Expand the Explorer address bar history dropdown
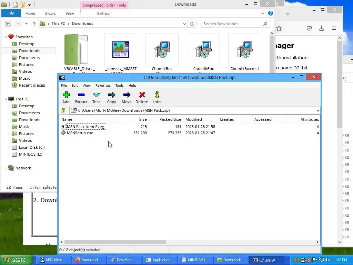This screenshot has width=353, height=265. point(184,24)
